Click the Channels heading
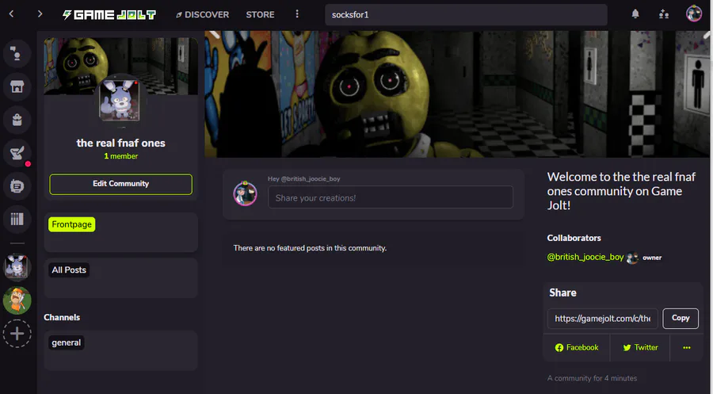Screen dimensions: 713x394 click(62, 318)
